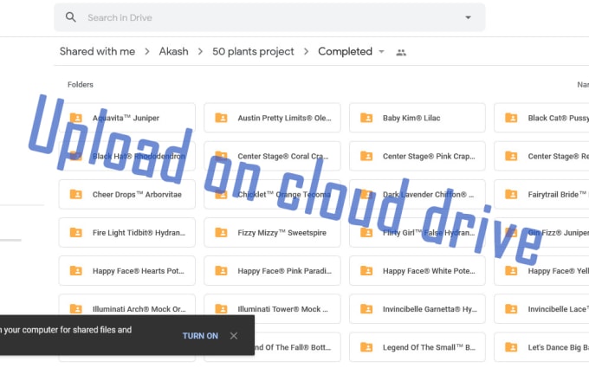589x368 pixels.
Task: Open Fire Light Tidbit Hydran... folder icon
Action: pos(76,232)
